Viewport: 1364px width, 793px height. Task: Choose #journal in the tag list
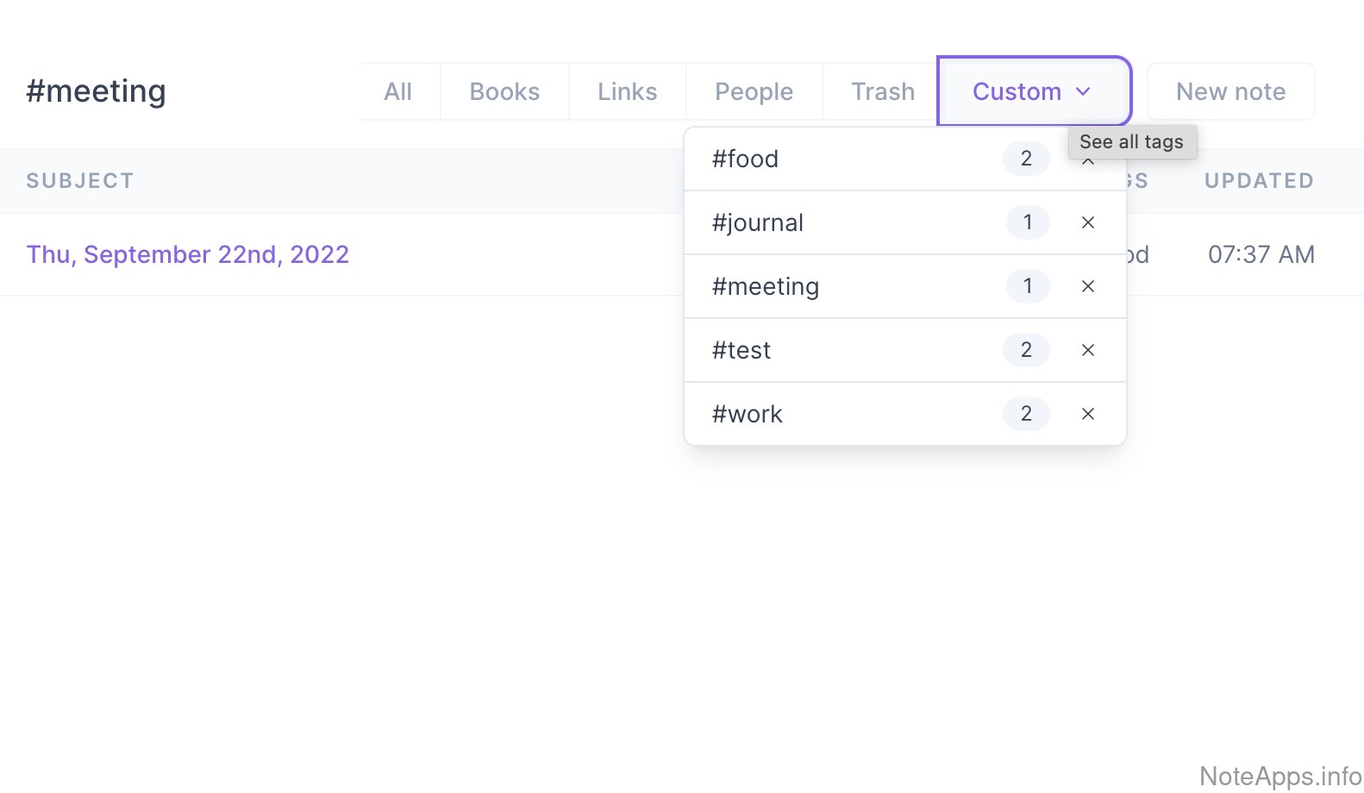[x=757, y=222]
